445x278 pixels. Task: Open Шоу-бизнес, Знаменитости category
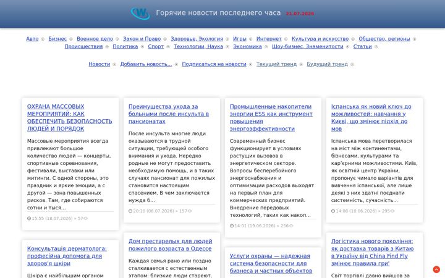pos(308,46)
